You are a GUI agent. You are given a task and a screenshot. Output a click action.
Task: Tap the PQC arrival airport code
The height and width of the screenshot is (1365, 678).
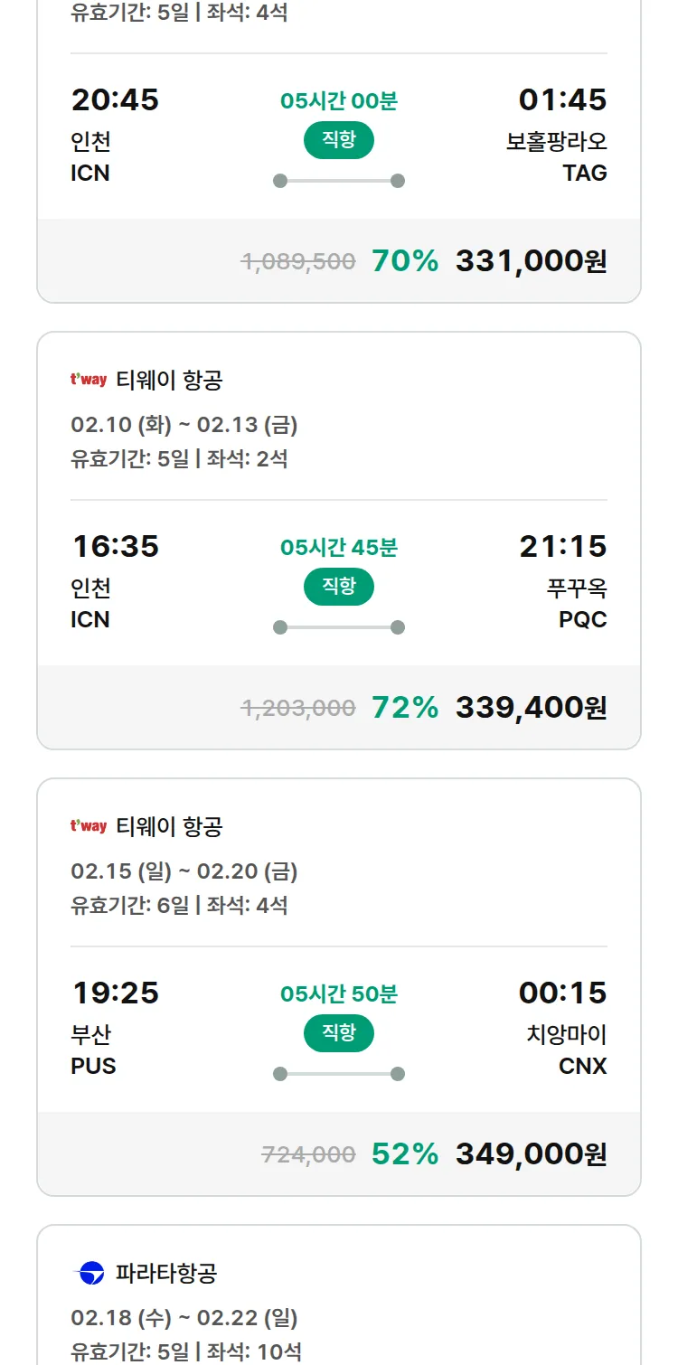[x=583, y=620]
